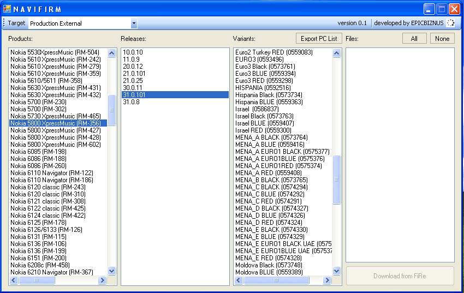Click the Production External target field
464x293 pixels.
80,23
